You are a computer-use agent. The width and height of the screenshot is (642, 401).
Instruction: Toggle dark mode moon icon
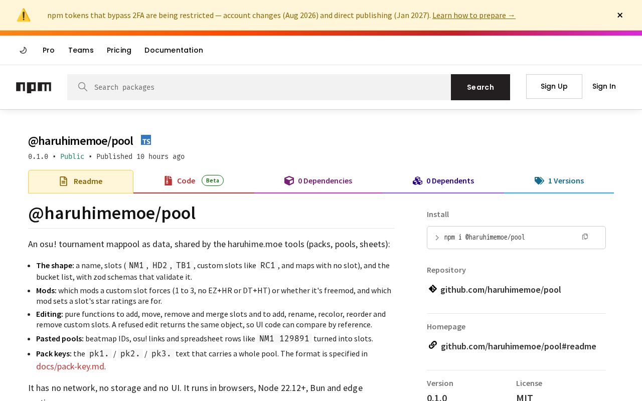pos(23,50)
